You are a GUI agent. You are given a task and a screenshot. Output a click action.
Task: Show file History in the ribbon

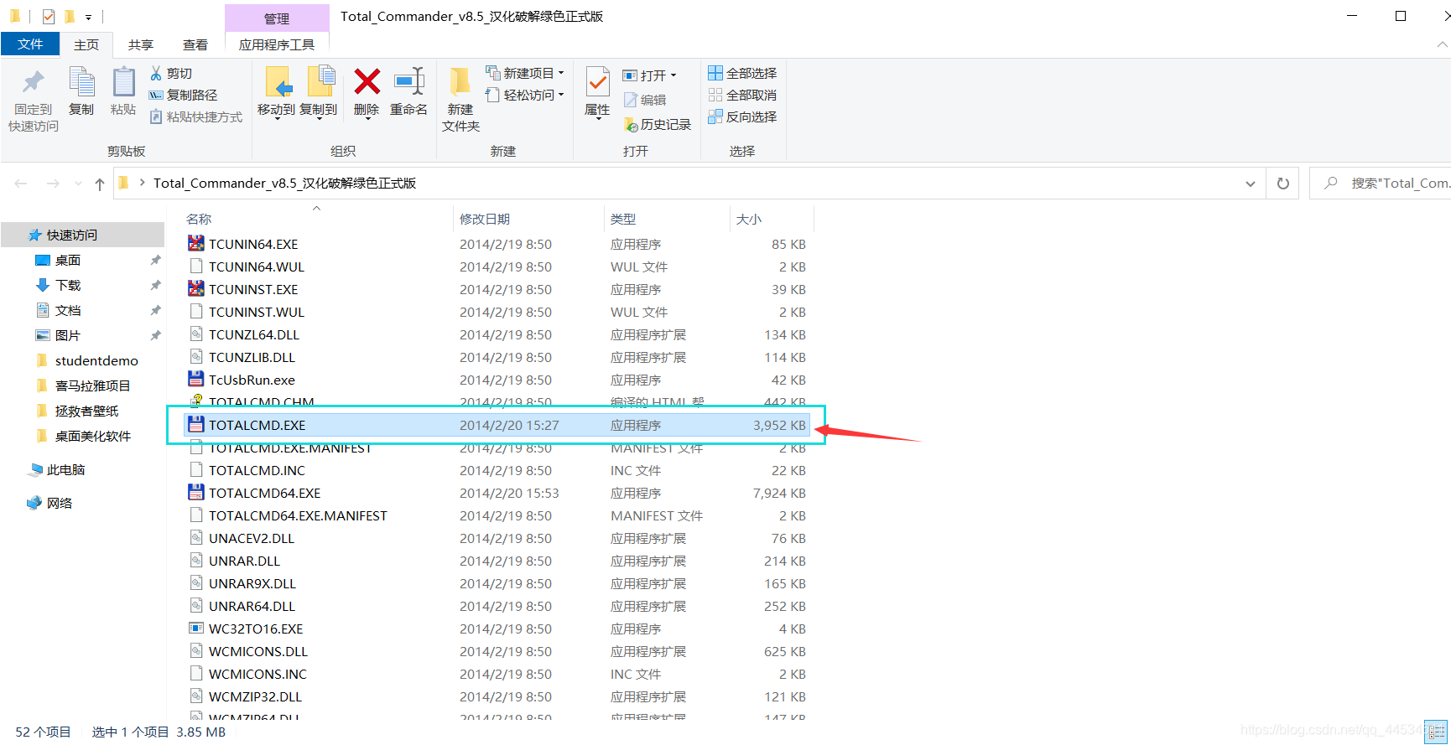658,125
